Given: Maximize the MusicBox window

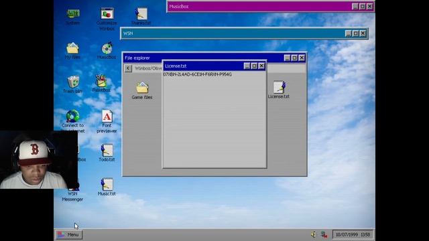Looking at the screenshot, I should coord(362,6).
